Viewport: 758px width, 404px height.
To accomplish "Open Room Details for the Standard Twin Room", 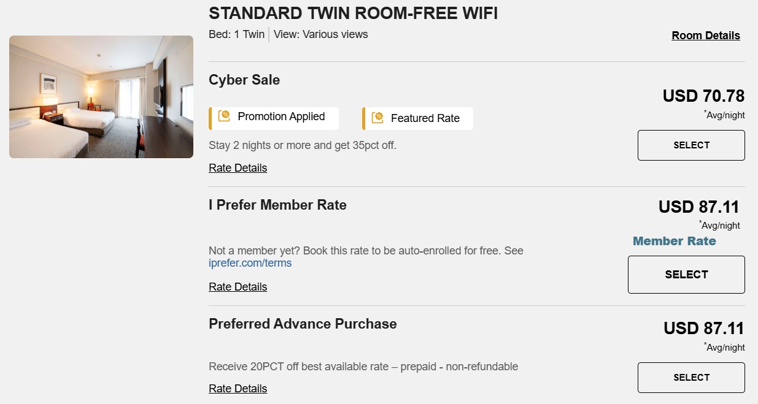I will coord(705,36).
